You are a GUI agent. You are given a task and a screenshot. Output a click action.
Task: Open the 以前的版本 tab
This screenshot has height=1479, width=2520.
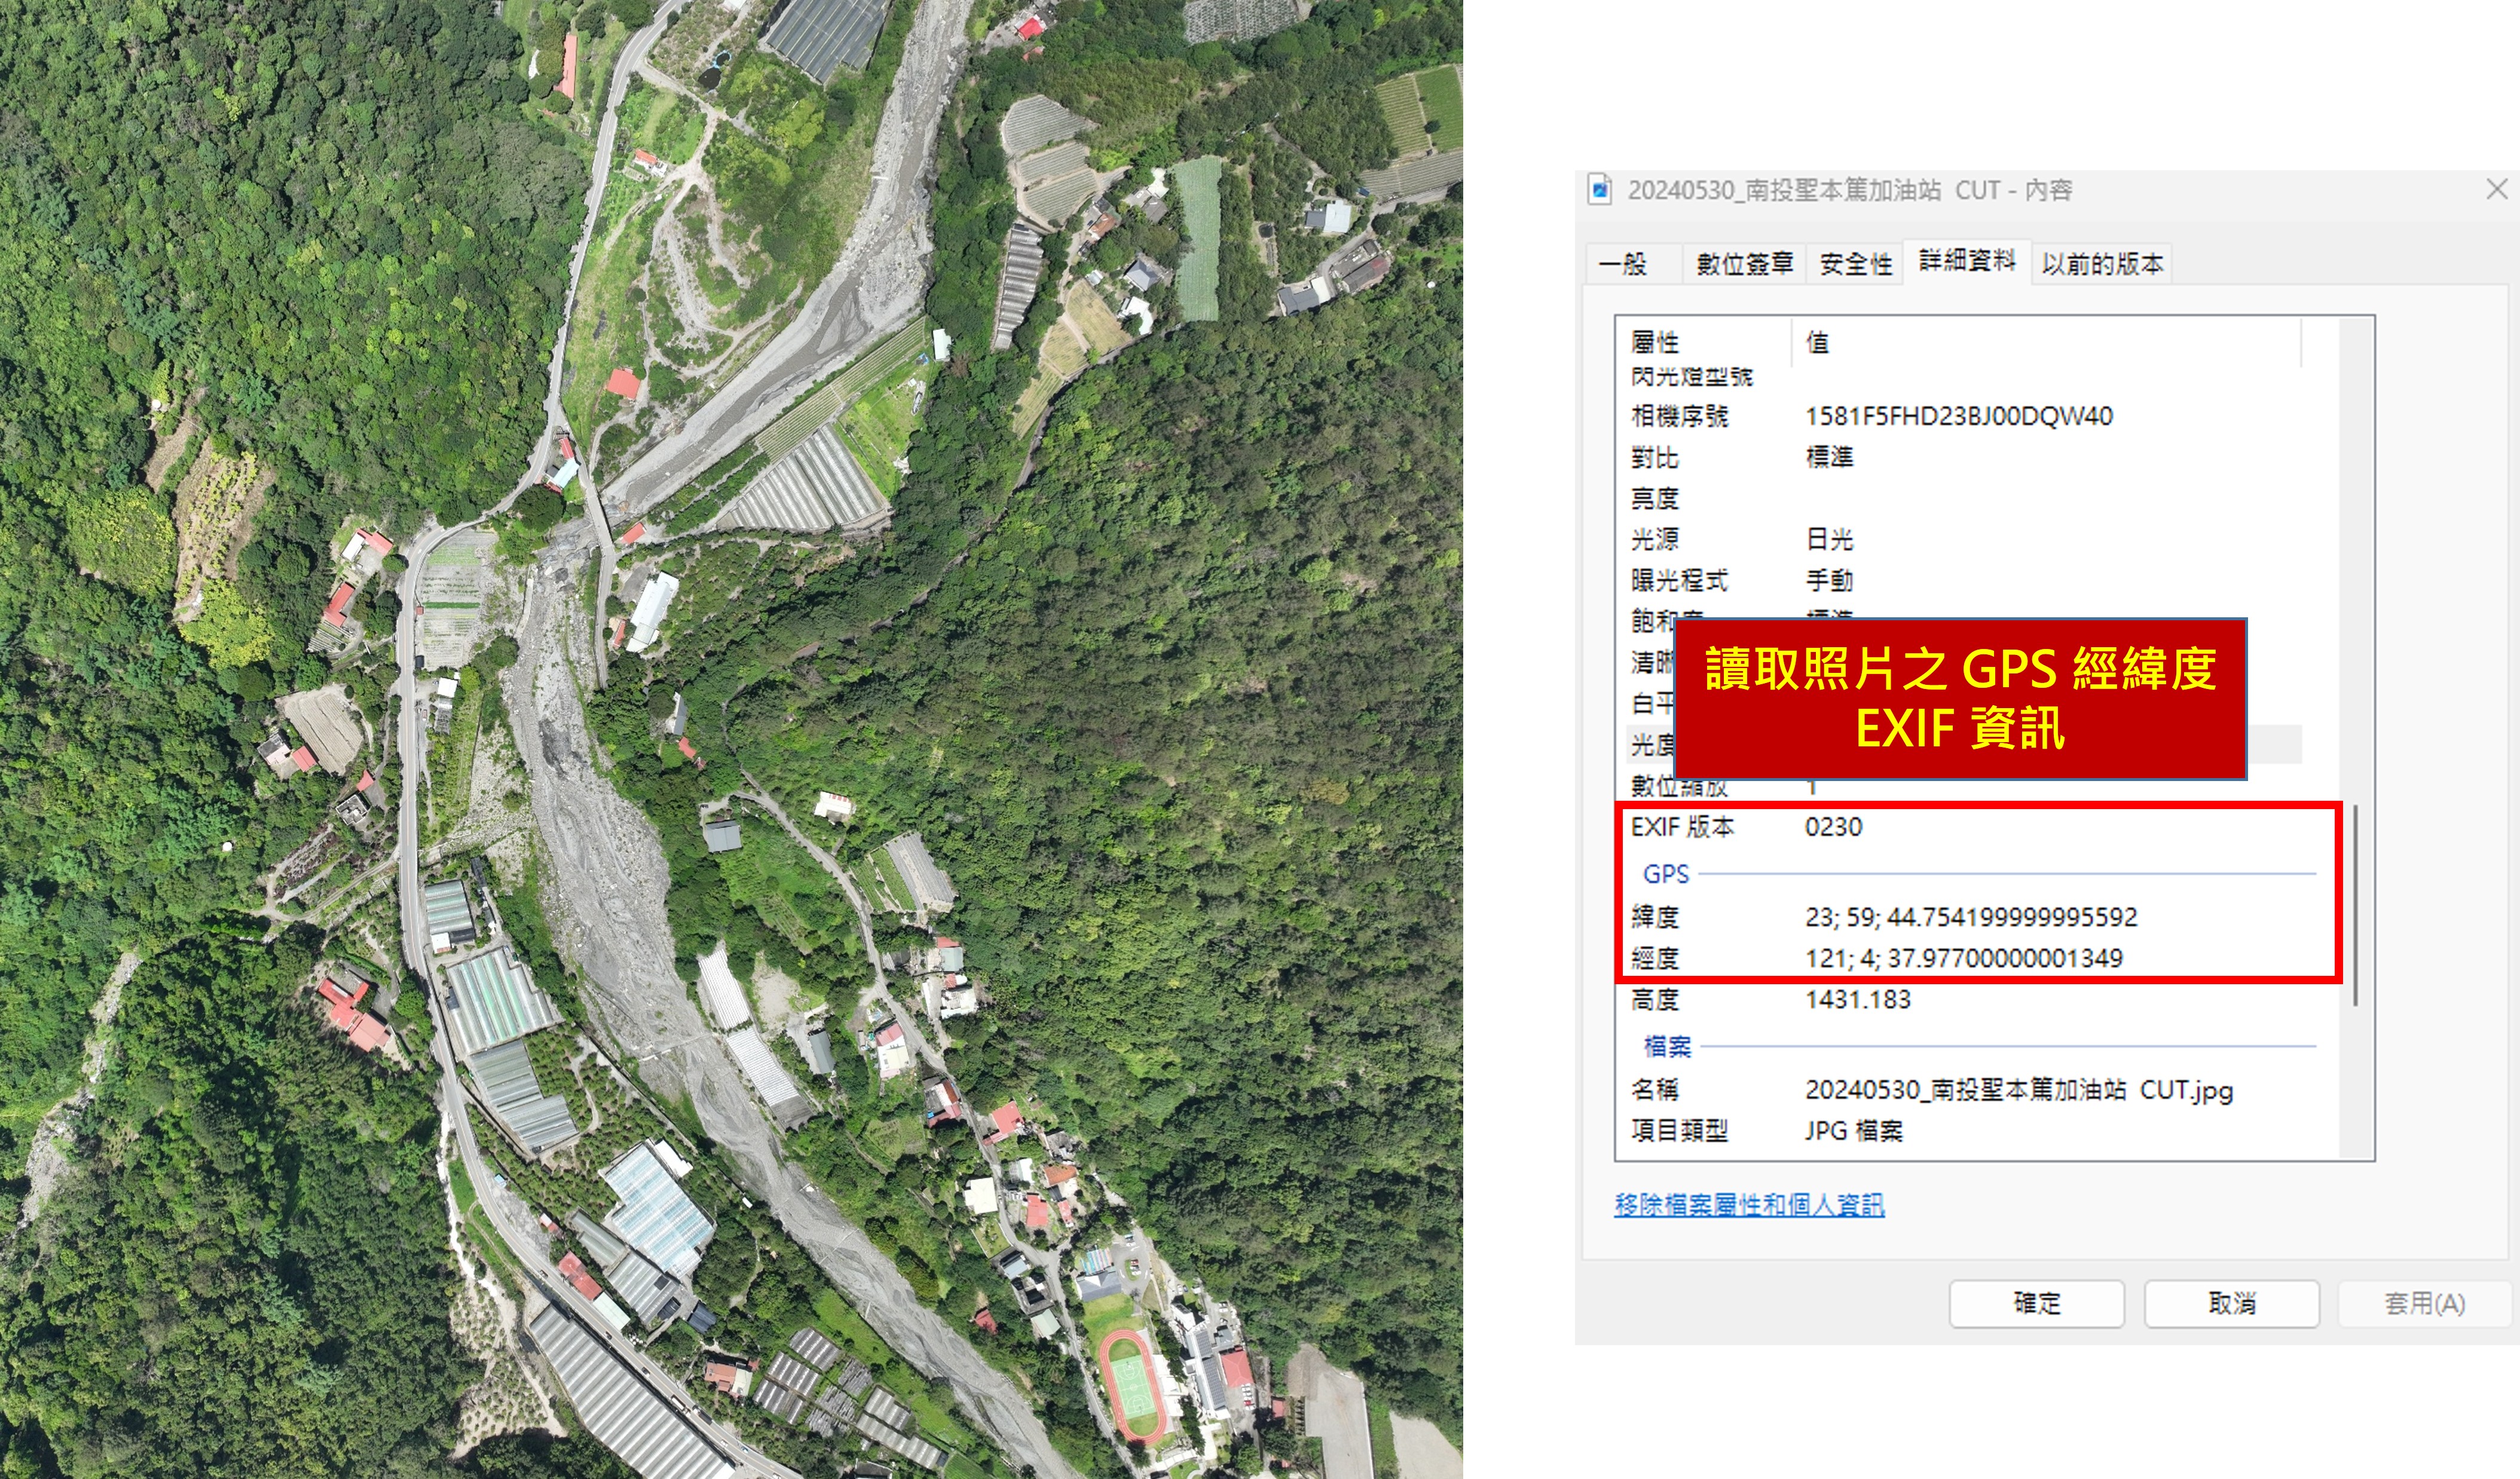[2103, 264]
